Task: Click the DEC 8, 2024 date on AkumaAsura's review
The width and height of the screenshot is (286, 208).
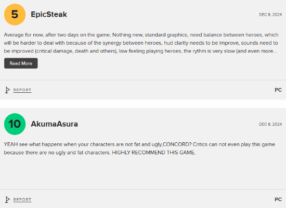Action: 270,124
